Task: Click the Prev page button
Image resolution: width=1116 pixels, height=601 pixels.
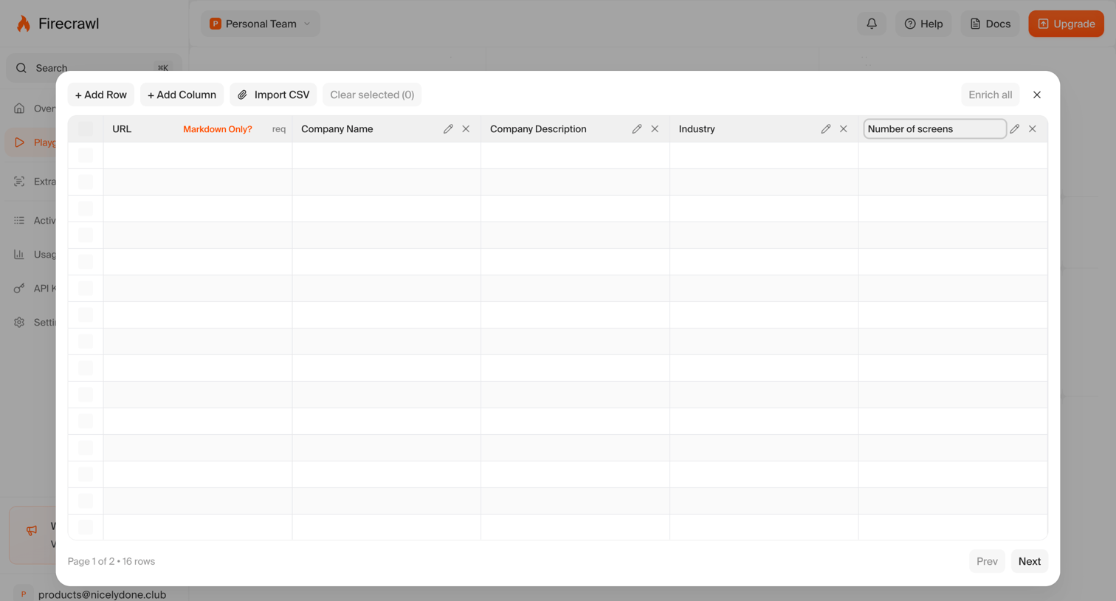Action: tap(987, 561)
